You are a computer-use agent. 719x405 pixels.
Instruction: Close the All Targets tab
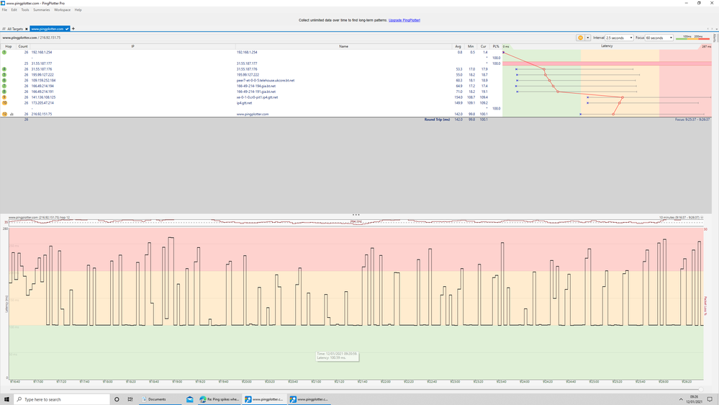pos(26,29)
